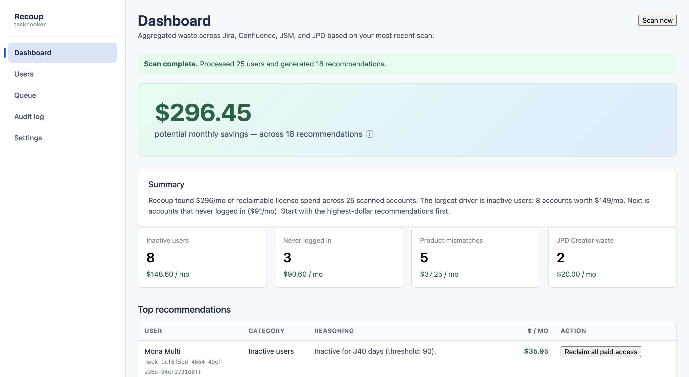Click the REASONING column header

click(334, 331)
